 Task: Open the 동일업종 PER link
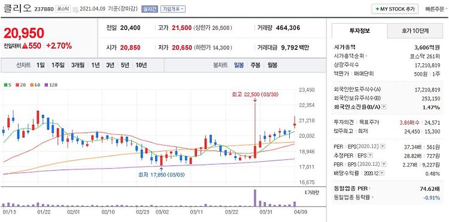[351, 189]
